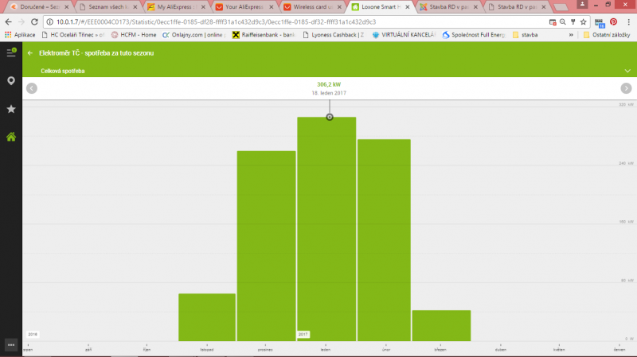Screen dimensions: 637x357
Task: Click the location pin icon in the sidebar
Action: click(11, 81)
